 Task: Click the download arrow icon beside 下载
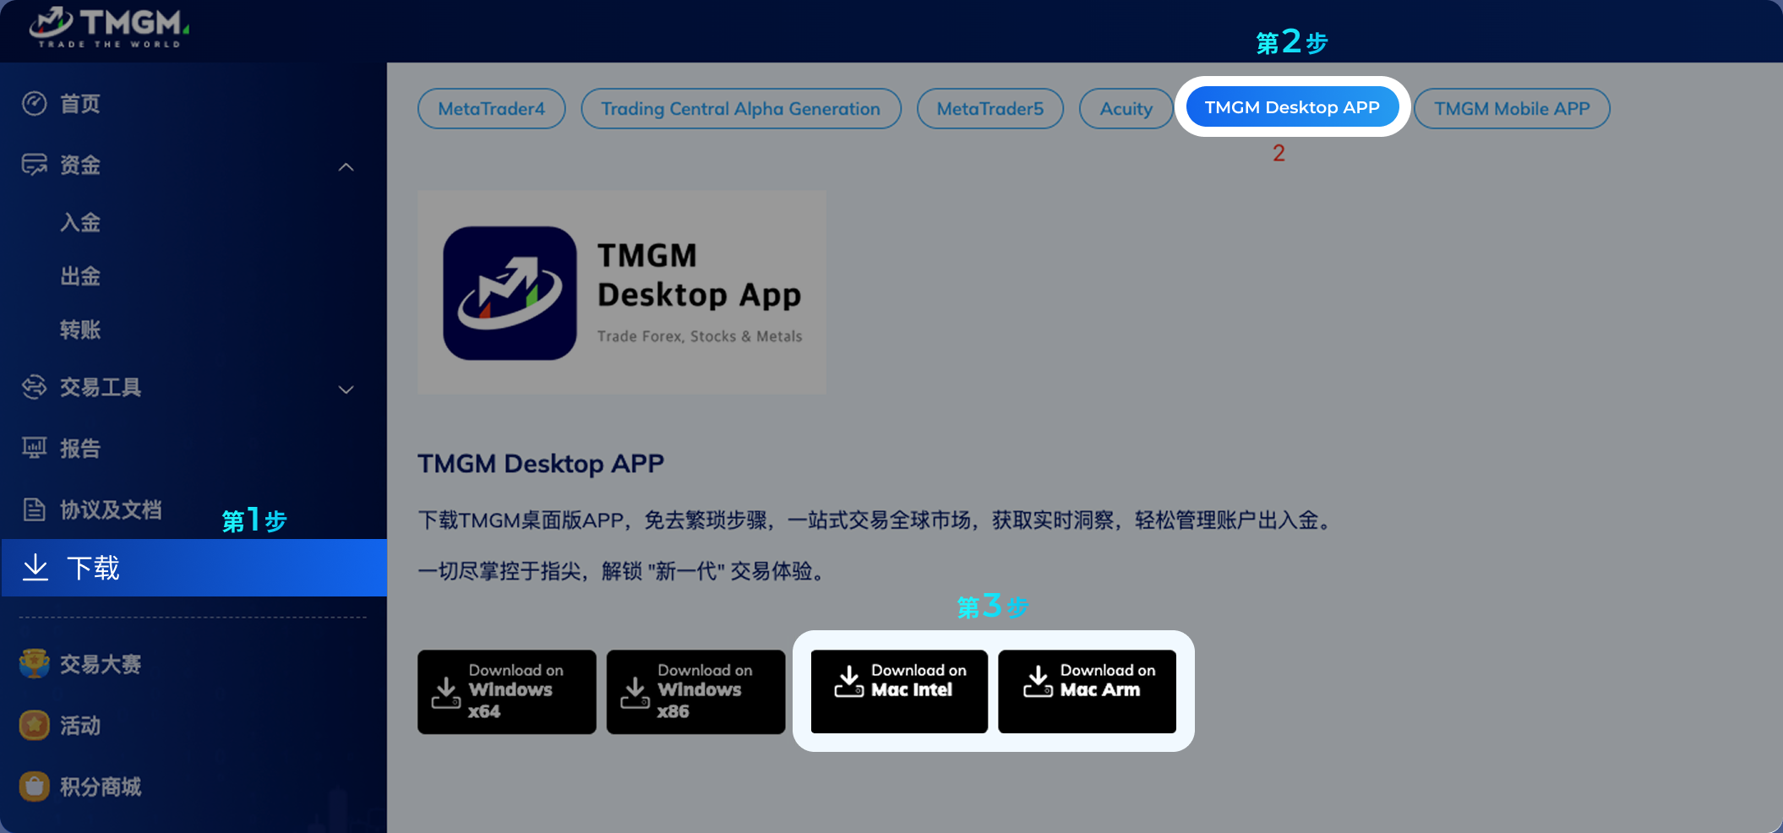coord(35,568)
